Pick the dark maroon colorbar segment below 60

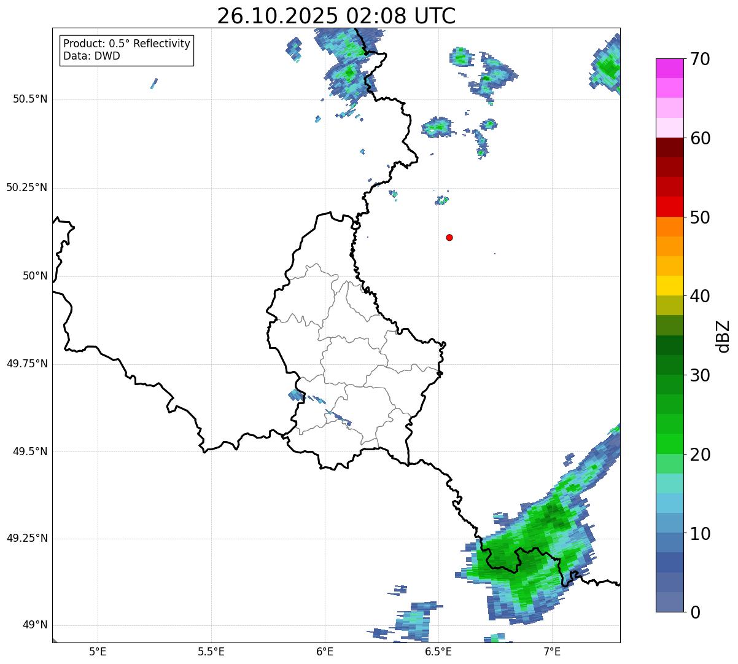pos(669,147)
